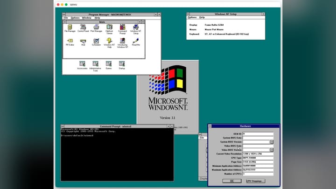Open Command Prompt control menu box

(x=63, y=126)
